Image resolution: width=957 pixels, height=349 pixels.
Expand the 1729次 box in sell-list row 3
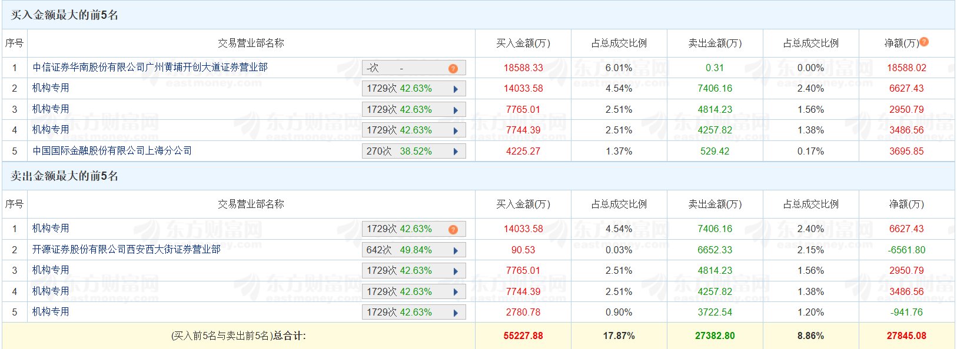(x=413, y=271)
